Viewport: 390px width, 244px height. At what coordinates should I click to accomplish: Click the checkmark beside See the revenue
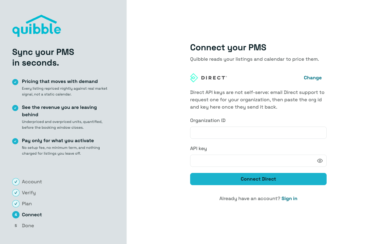(x=15, y=108)
